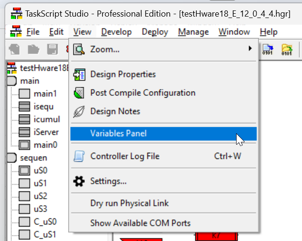Open Settings... from View menu

pos(163,181)
